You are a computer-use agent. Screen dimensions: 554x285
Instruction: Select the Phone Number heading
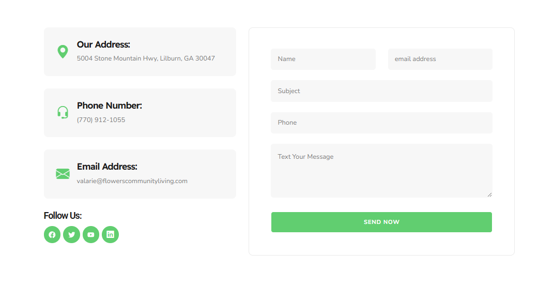pos(110,106)
